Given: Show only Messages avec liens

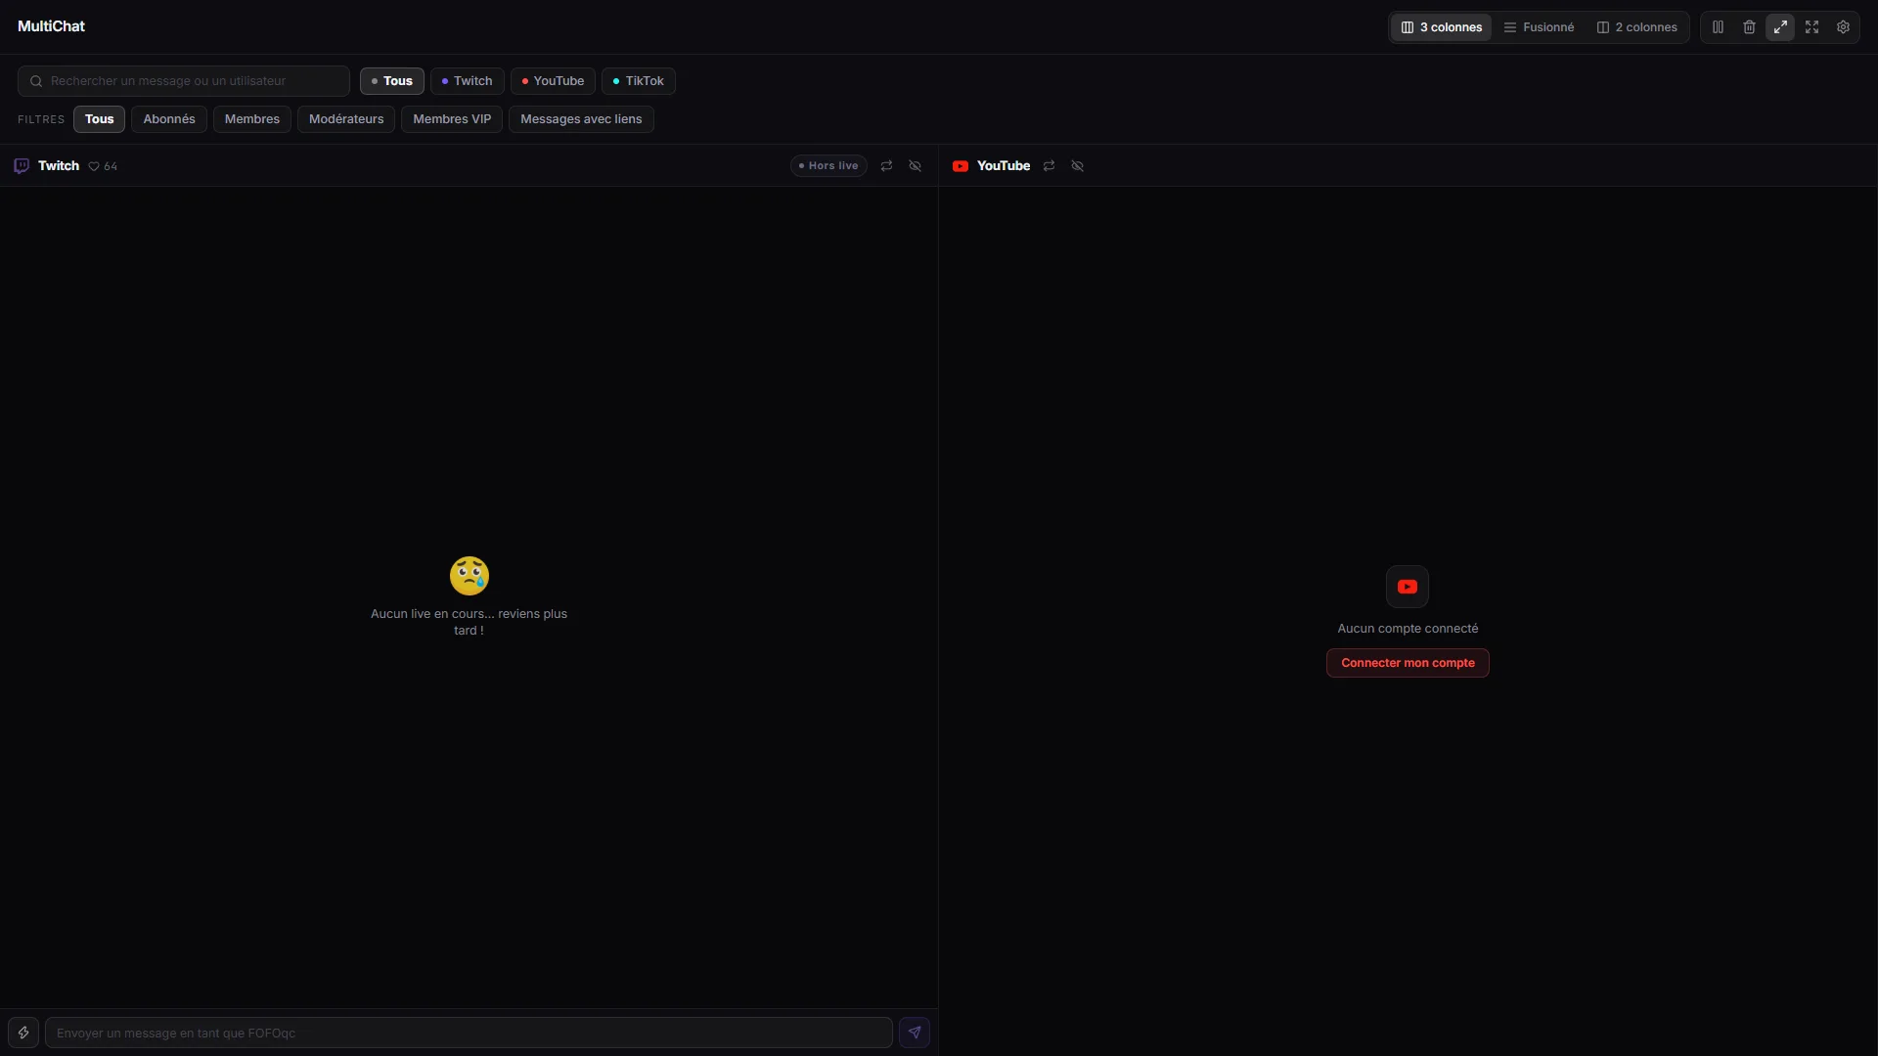Looking at the screenshot, I should tap(581, 119).
